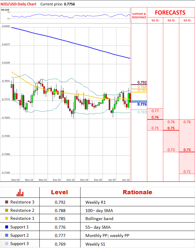Click the 'Level' table column header
The image size is (195, 248).
tap(60, 192)
